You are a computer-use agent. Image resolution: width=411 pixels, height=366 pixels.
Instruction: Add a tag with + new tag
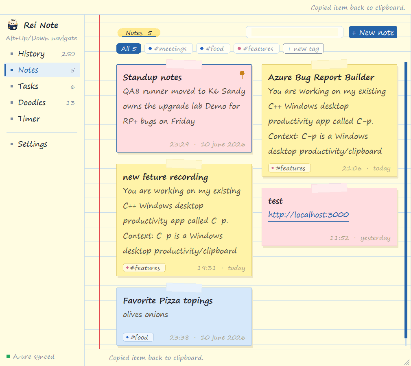(303, 48)
